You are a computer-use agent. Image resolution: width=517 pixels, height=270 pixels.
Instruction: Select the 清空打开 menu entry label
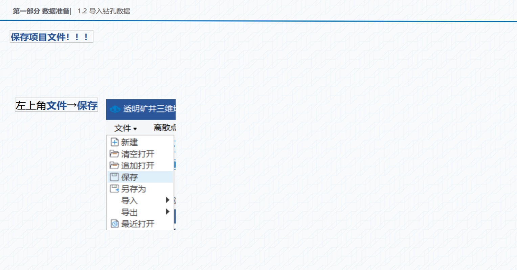pos(138,154)
